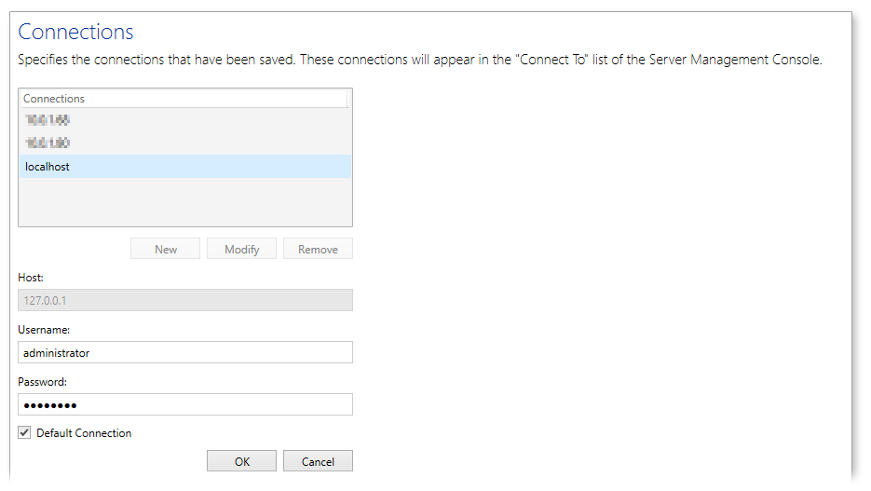Viewport: 871px width, 491px height.
Task: Confirm with the OK button
Action: pos(242,461)
